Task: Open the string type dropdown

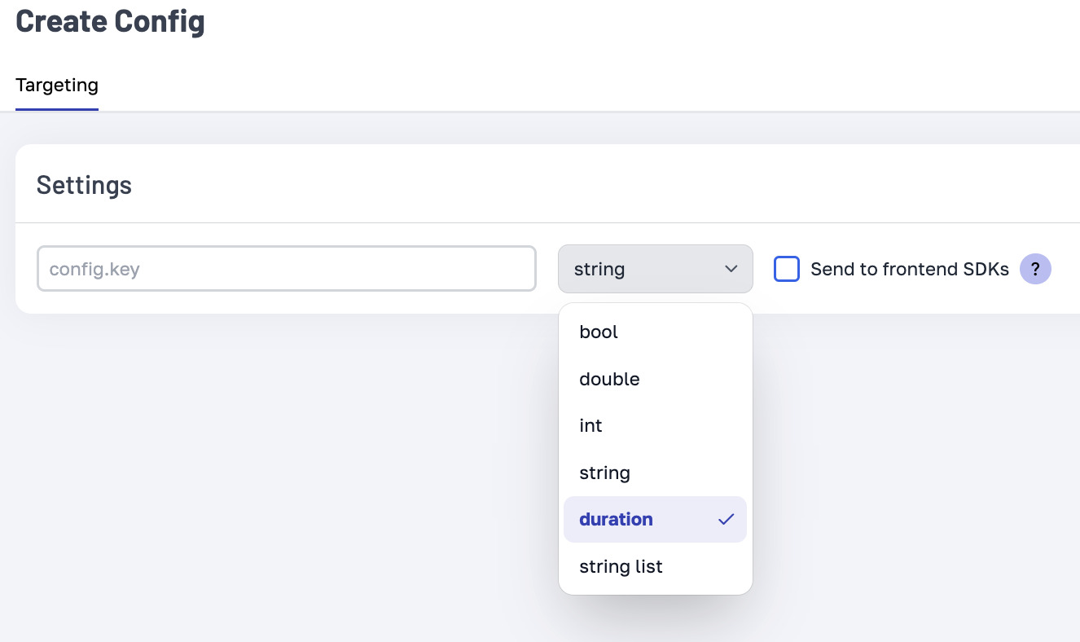Action: [656, 269]
